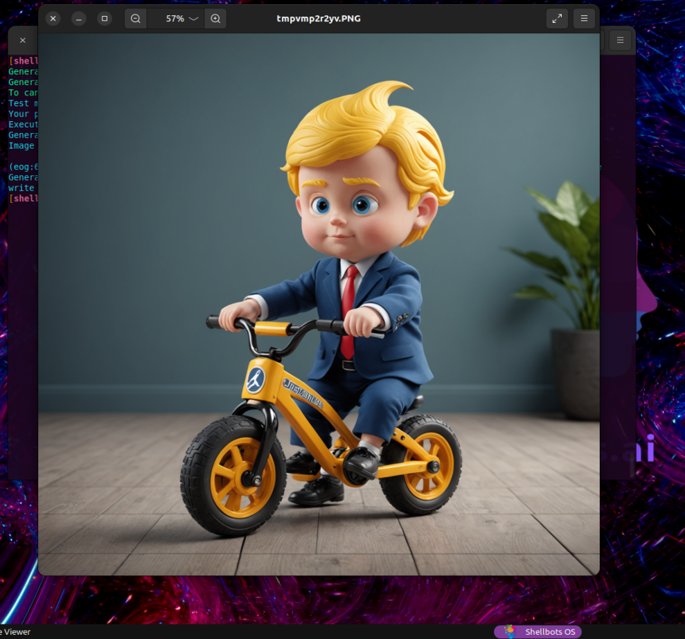Close the image viewer window
Image resolution: width=685 pixels, height=639 pixels.
(53, 19)
